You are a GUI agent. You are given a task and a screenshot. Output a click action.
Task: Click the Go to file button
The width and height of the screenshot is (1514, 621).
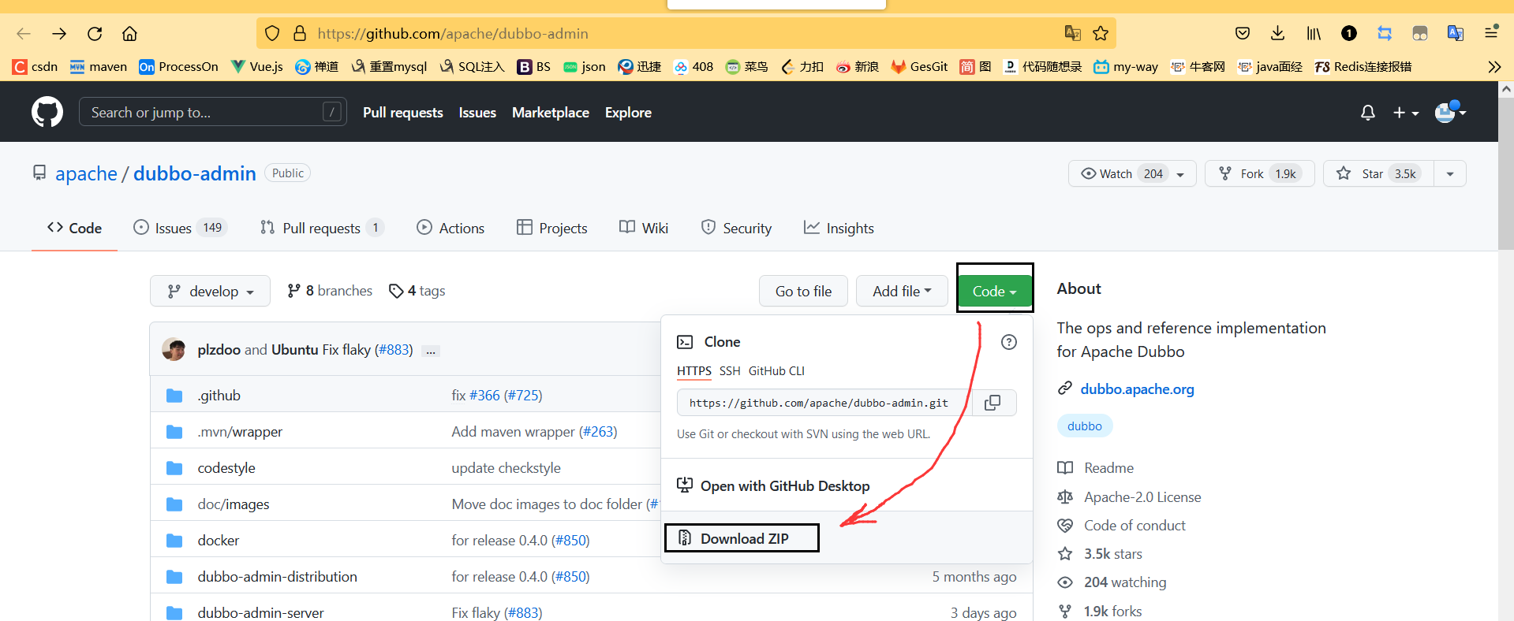click(803, 291)
